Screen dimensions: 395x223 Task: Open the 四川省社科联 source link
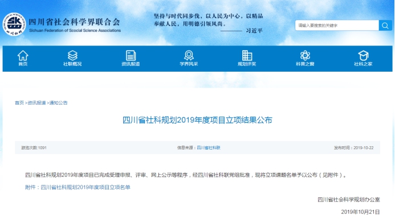point(209,148)
